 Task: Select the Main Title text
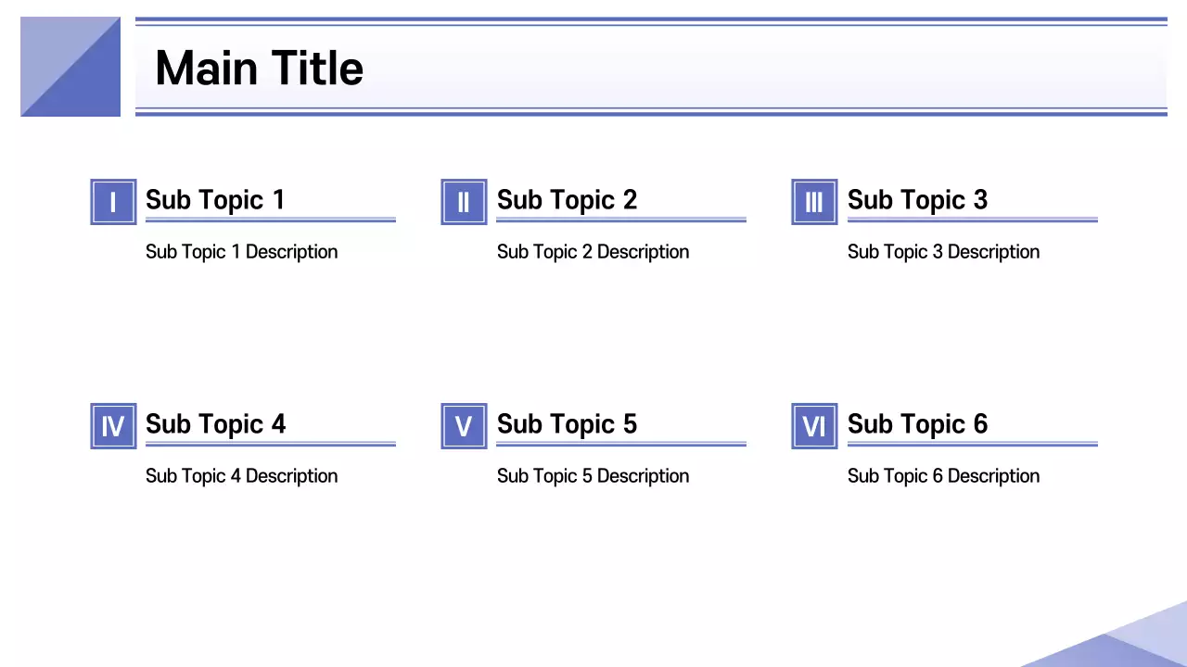259,69
